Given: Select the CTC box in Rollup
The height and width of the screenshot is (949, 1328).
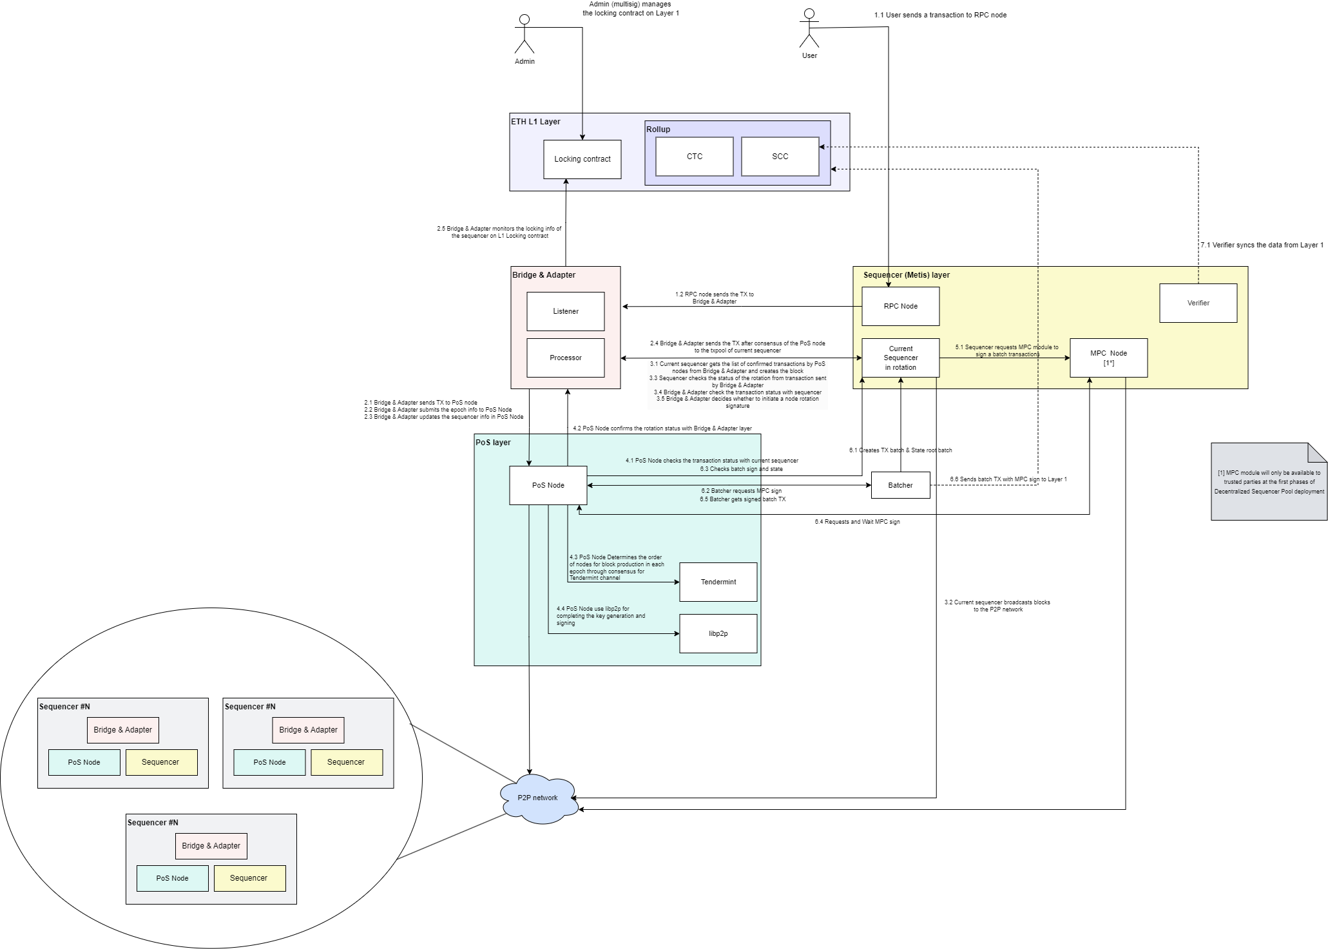Looking at the screenshot, I should point(695,157).
